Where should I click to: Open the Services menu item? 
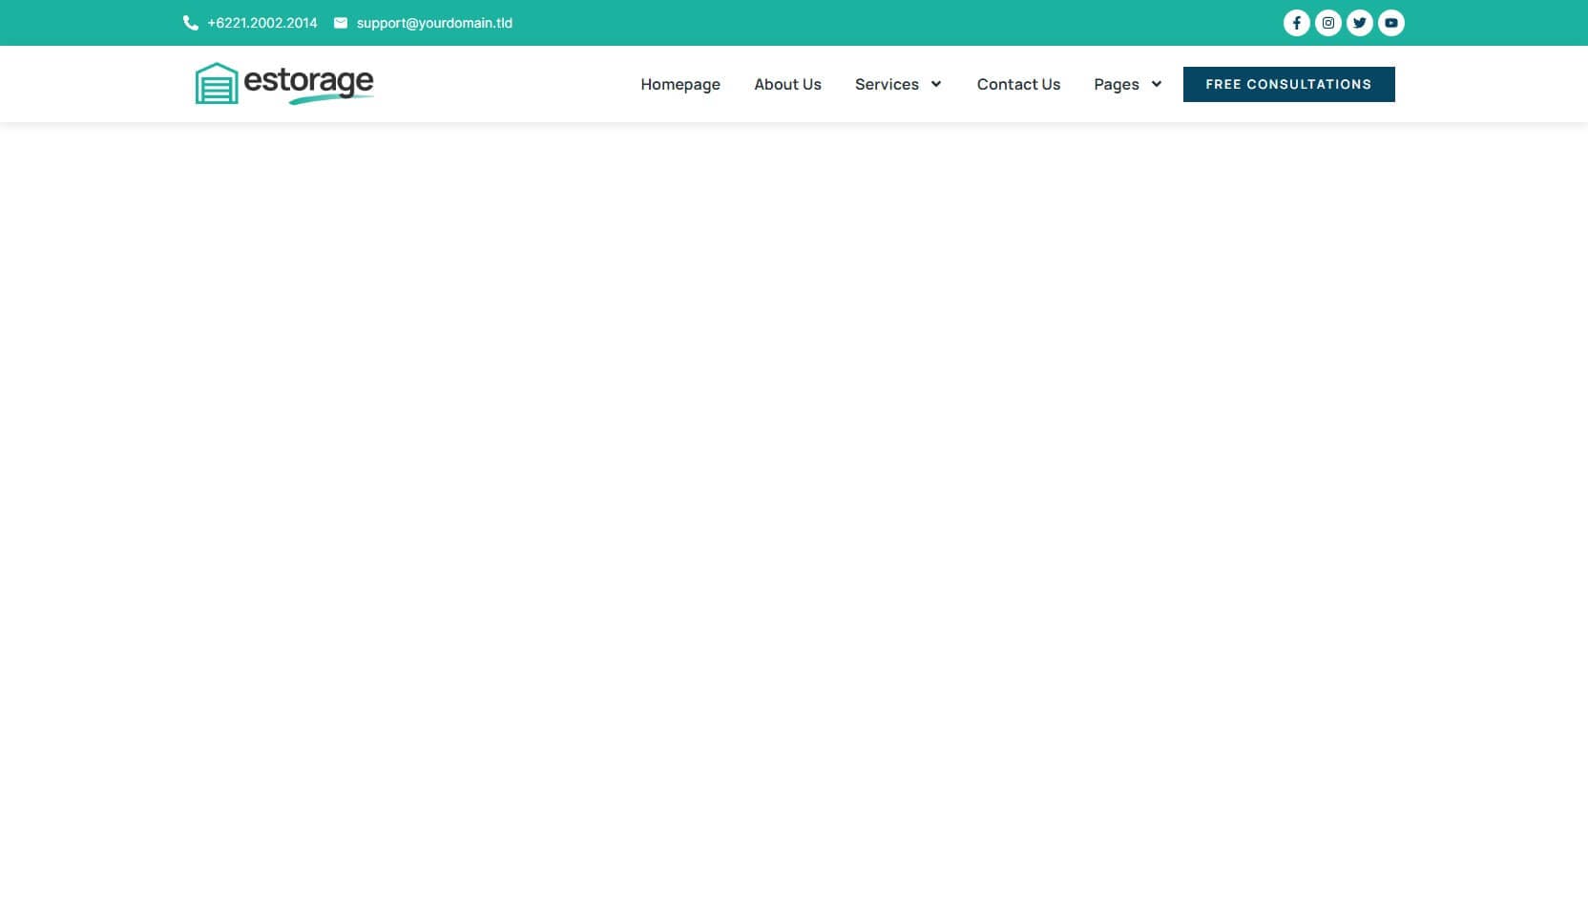coord(887,84)
